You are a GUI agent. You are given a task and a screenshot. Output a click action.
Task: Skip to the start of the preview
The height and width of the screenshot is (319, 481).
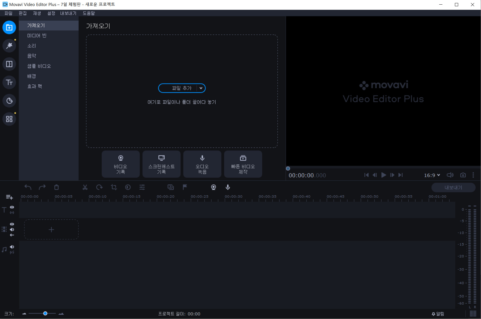pyautogui.click(x=367, y=175)
